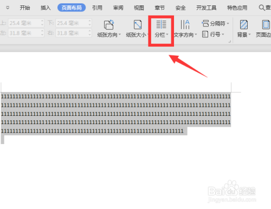The width and height of the screenshot is (271, 209).
Task: Click the 文字方向 text direction icon
Action: [185, 24]
